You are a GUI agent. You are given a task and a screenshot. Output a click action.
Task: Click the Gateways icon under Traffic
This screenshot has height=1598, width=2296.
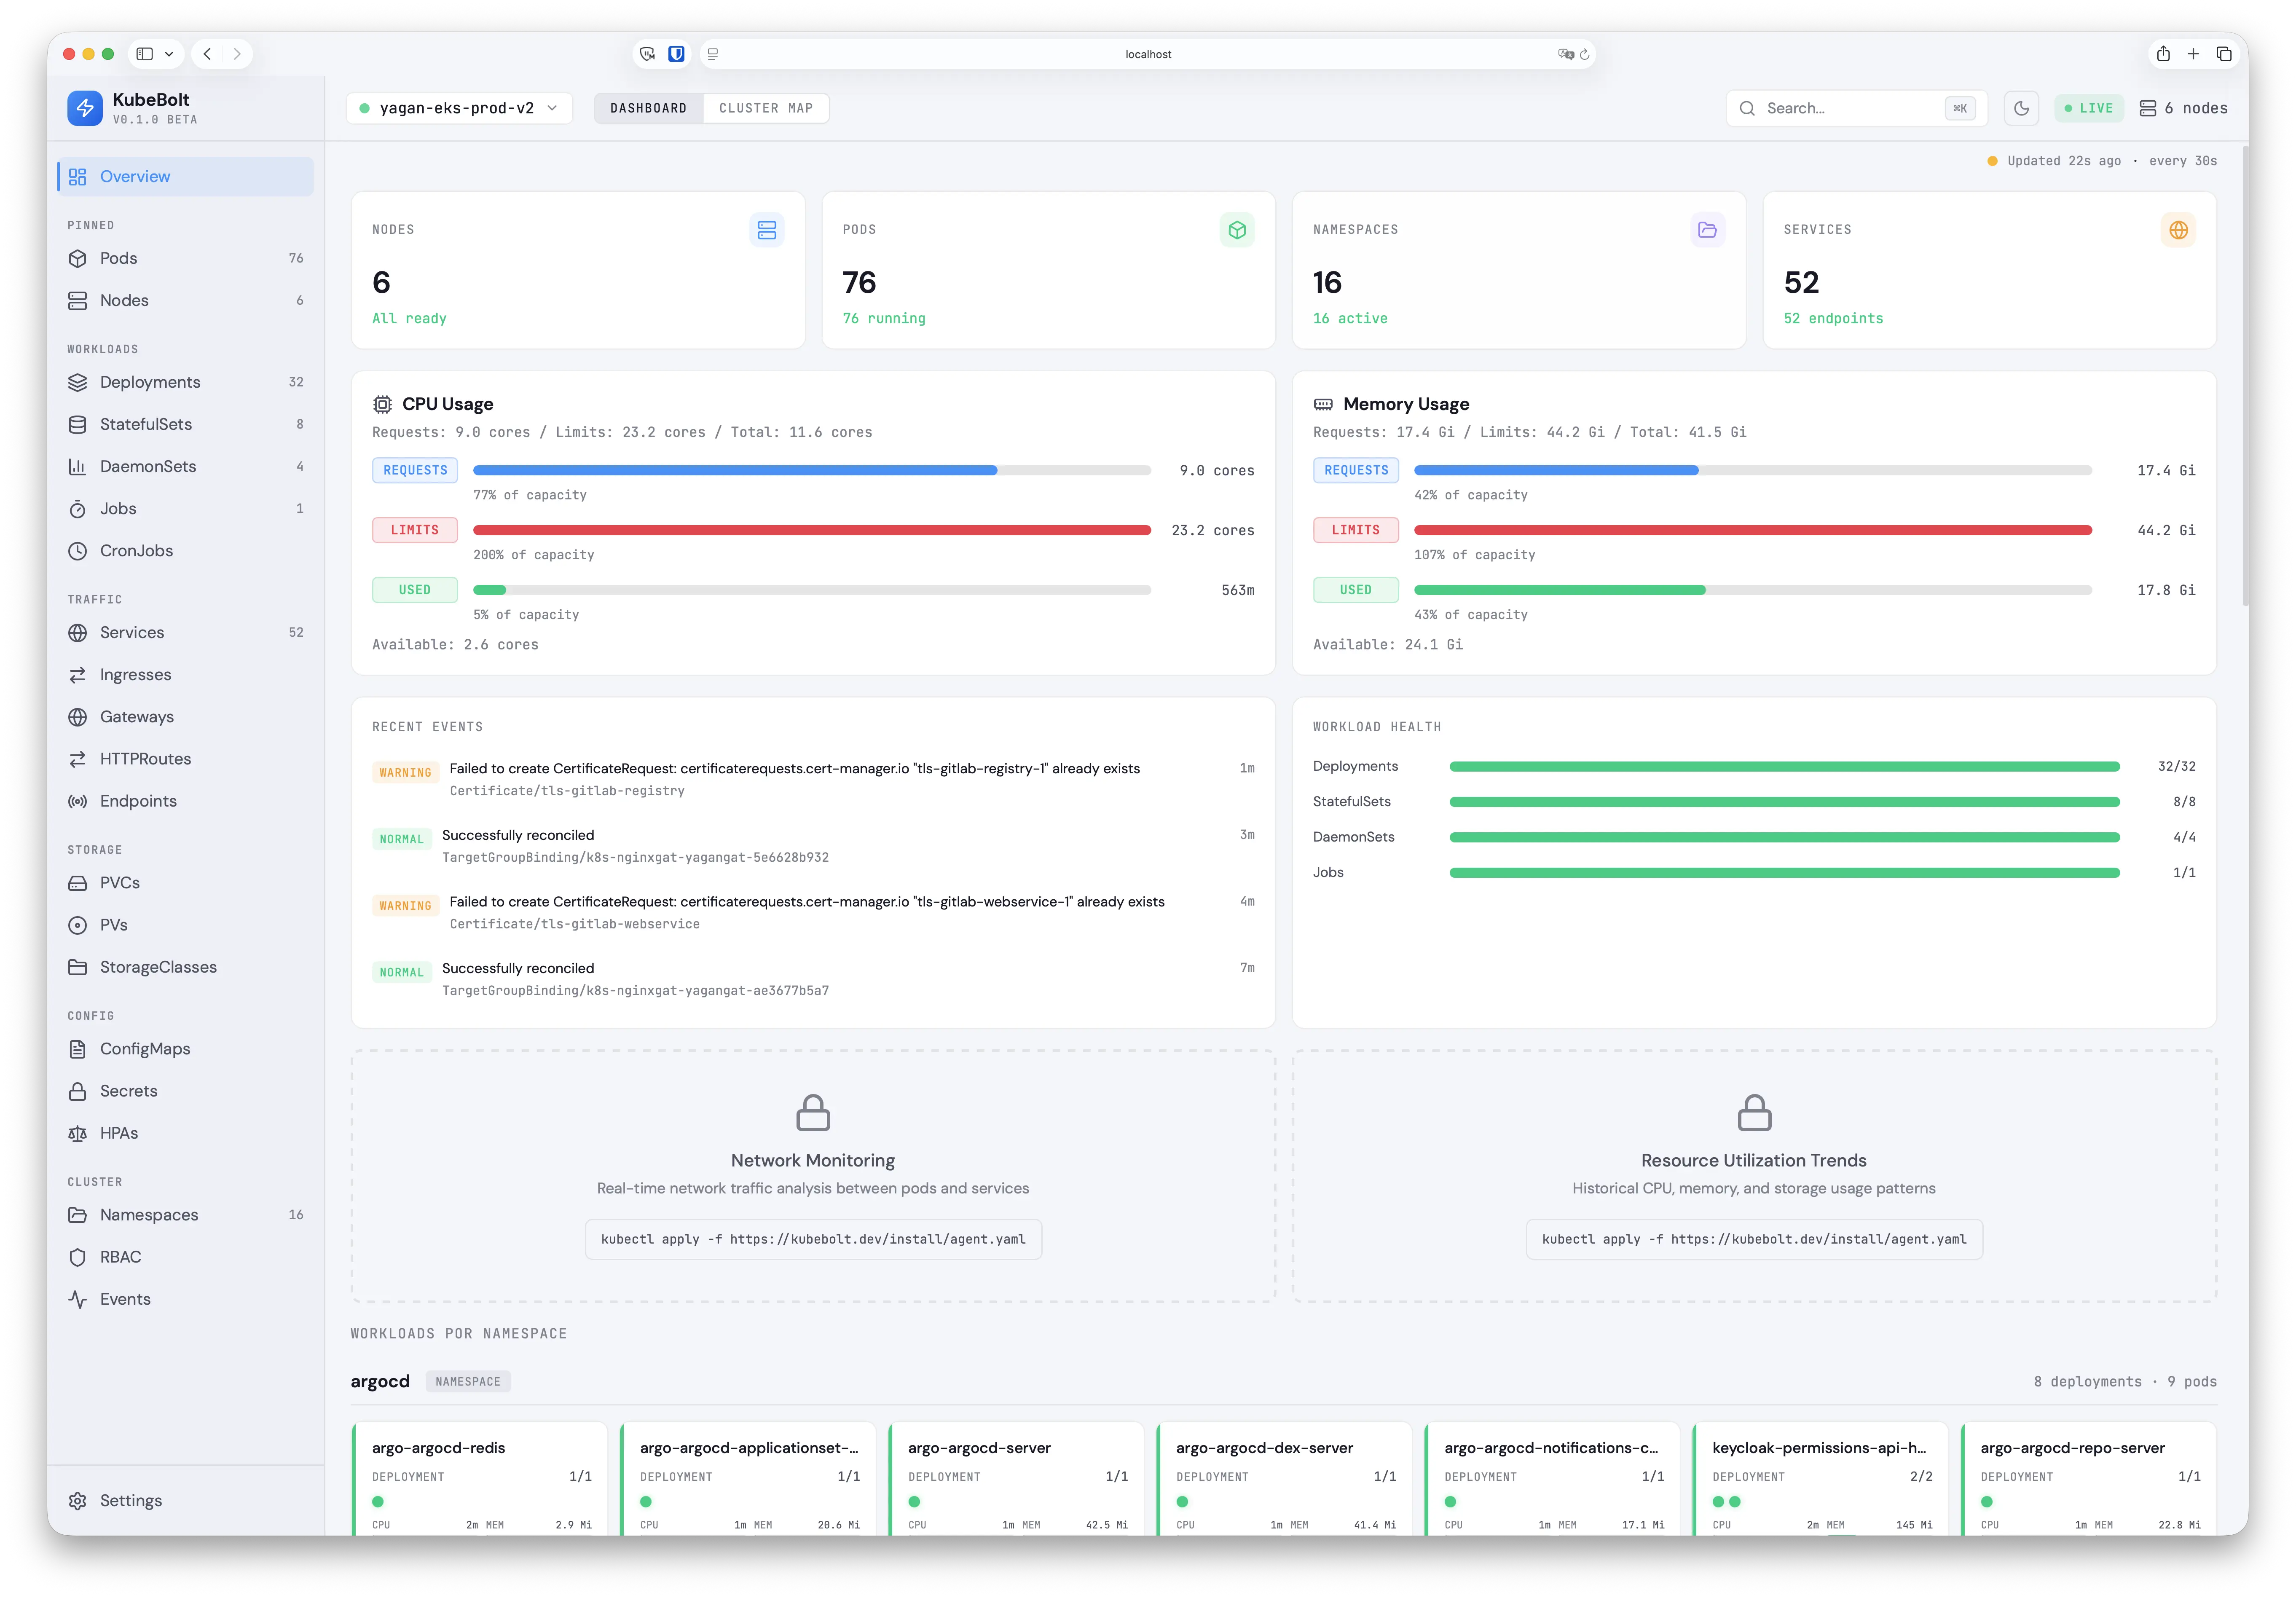point(79,716)
